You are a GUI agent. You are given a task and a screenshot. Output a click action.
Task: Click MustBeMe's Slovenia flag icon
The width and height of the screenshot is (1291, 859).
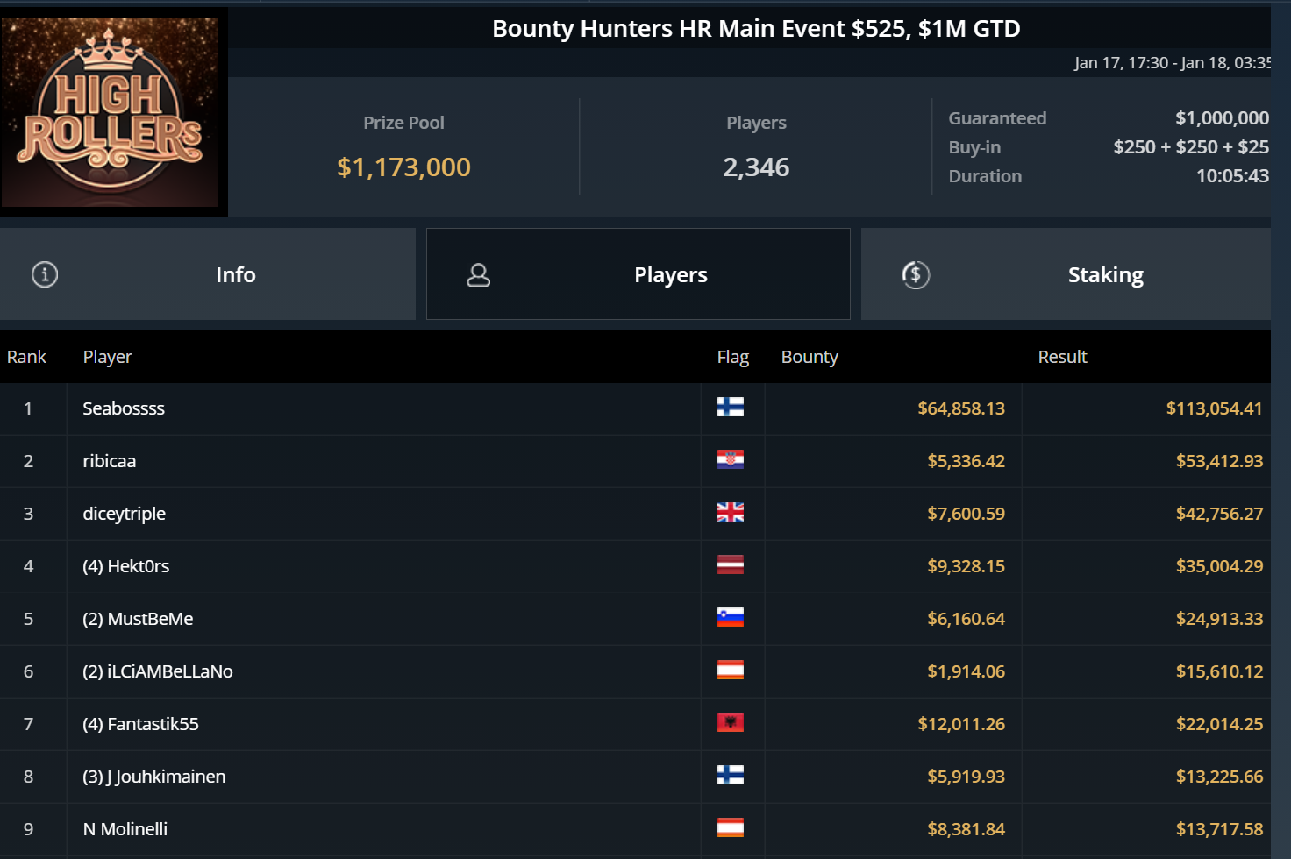[x=730, y=617]
